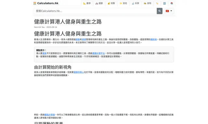This screenshot has height=124, width=208.
Task: Open the 食物 (Food) tab
Action: (x=148, y=3)
